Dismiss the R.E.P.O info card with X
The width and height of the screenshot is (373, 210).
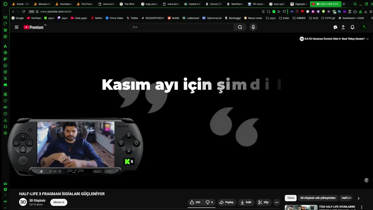click(x=367, y=39)
